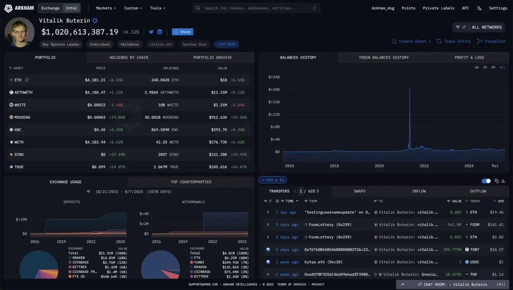Click the verified badge beside Vitalik Buterin
This screenshot has height=290, width=513.
[x=95, y=21]
